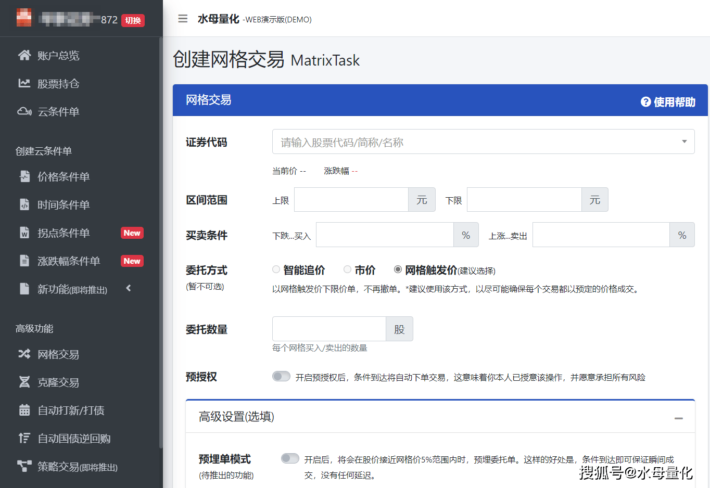Turn on 预埋单模式 toggle
Image resolution: width=710 pixels, height=488 pixels.
pyautogui.click(x=290, y=458)
